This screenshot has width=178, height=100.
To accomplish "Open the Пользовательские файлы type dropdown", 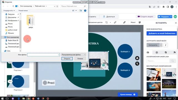I will (73, 55).
